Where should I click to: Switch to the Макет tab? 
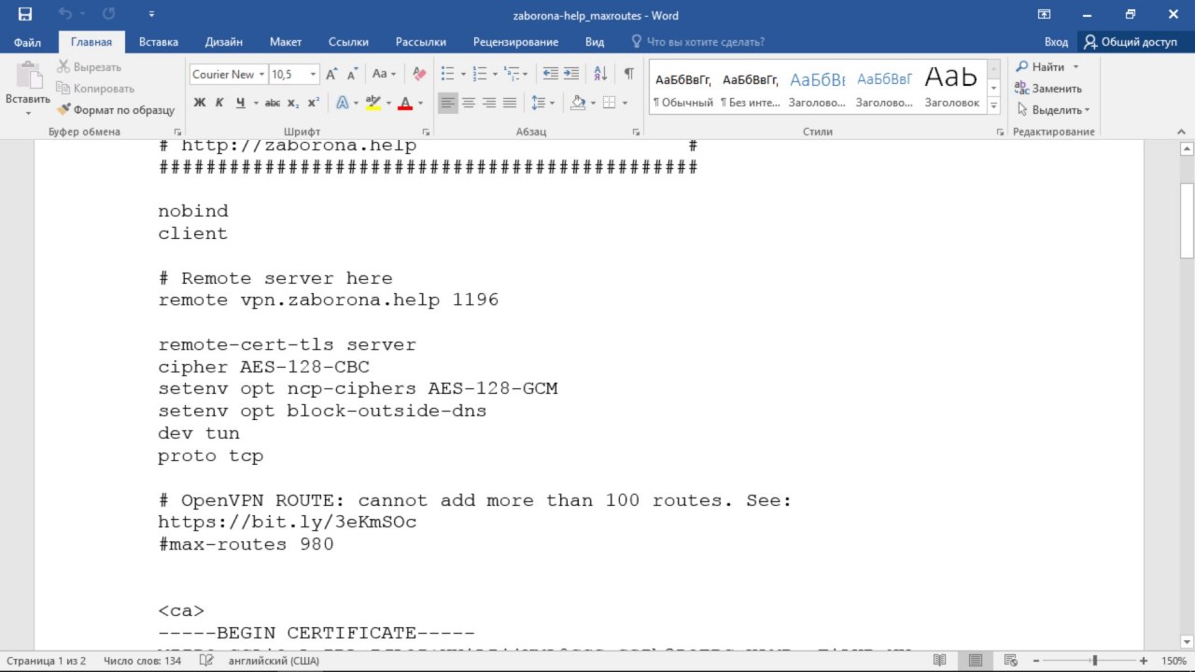pyautogui.click(x=286, y=42)
